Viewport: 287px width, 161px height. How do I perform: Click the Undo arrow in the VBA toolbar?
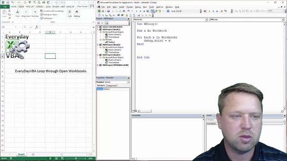click(x=128, y=11)
